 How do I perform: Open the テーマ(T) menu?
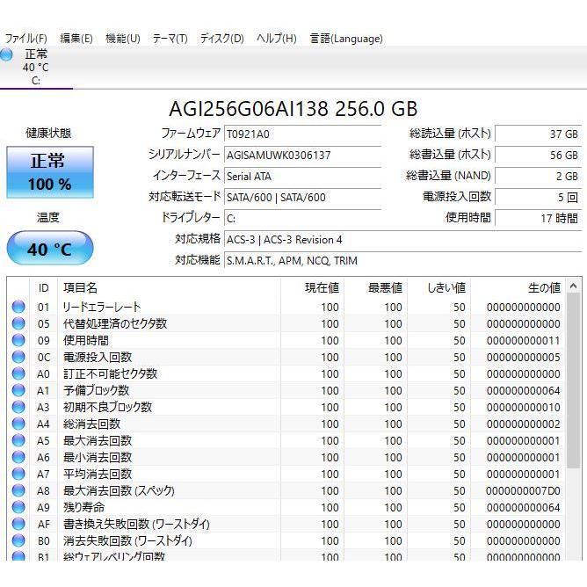pyautogui.click(x=170, y=39)
